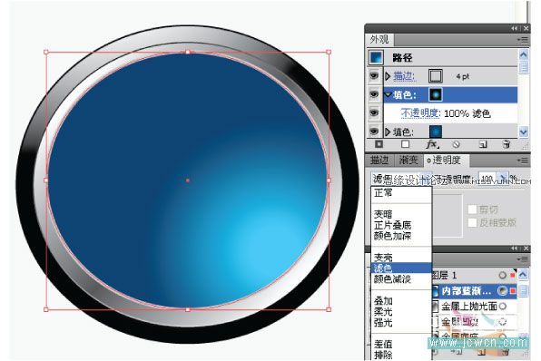The image size is (541, 361).
Task: Expand the Transparency panel options via tab arrows
Action: [x=428, y=161]
